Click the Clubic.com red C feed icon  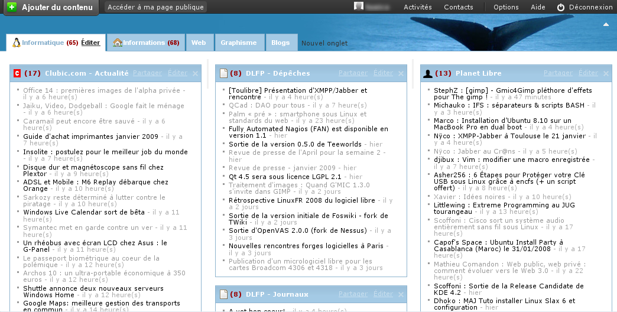(17, 73)
